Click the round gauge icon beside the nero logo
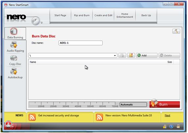This screenshot has height=133, width=188. tap(36, 21)
